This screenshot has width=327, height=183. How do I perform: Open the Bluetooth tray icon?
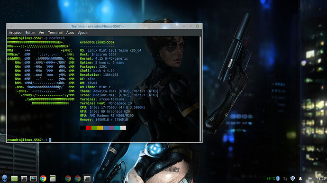[x=278, y=178]
